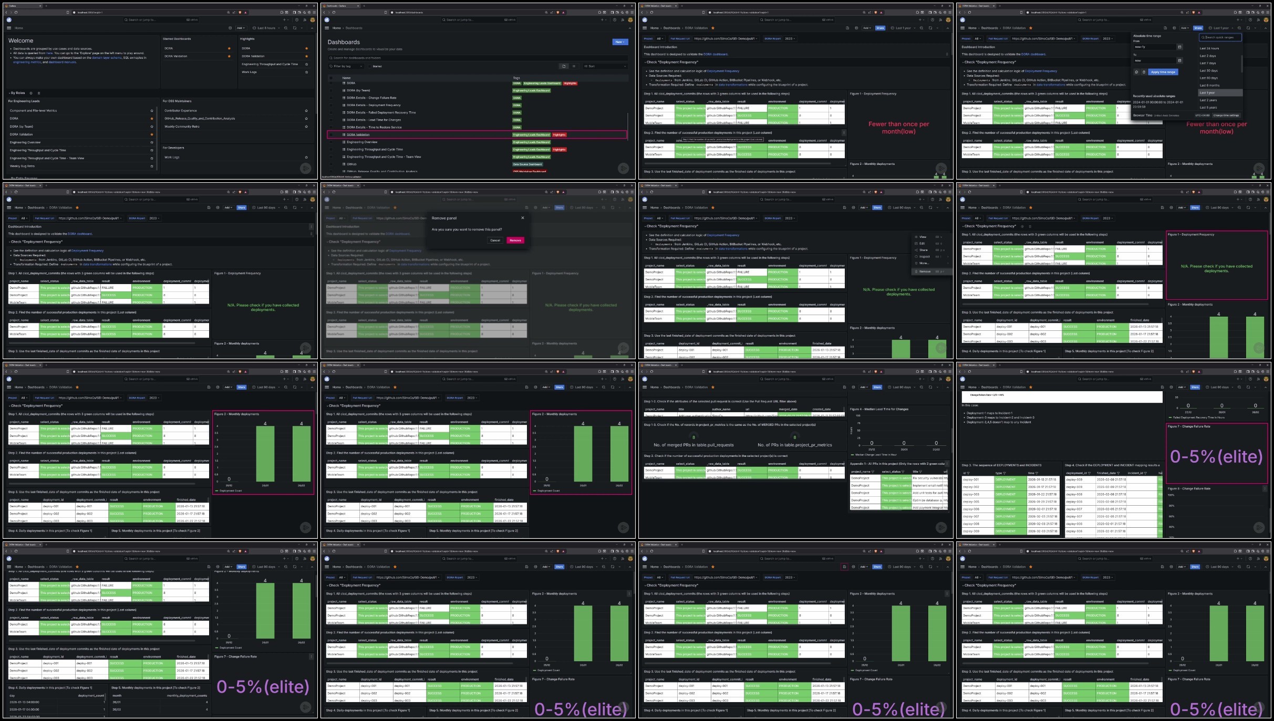Screen dimensions: 1274x721
Task: Check the 'DORA (by Team)' row checkbox
Action: 331,90
